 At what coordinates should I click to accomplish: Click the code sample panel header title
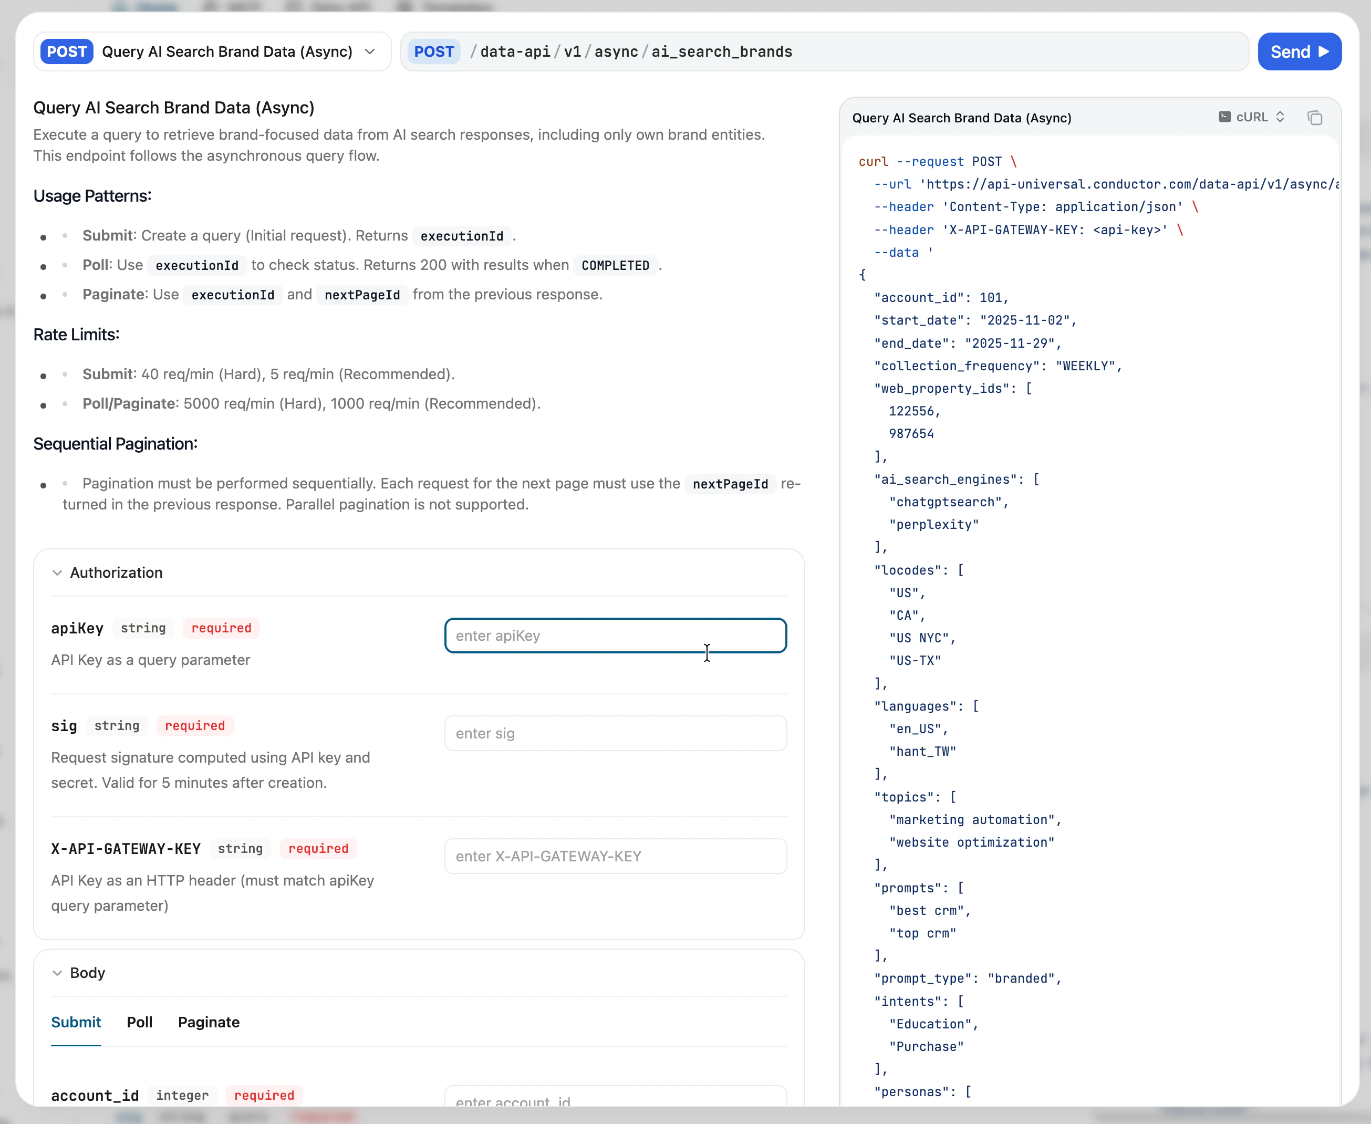tap(961, 118)
